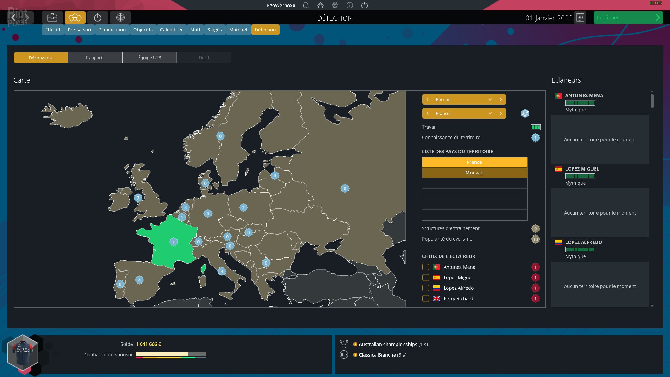Viewport: 670px width, 377px height.
Task: Check the Antunes Mena scout checkbox
Action: pos(425,267)
